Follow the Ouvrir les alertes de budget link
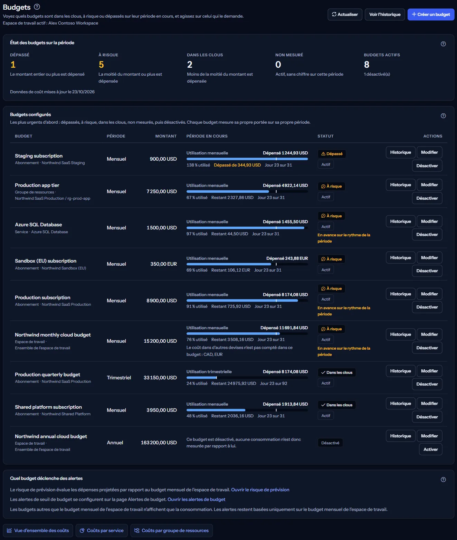This screenshot has width=457, height=540. tap(196, 500)
